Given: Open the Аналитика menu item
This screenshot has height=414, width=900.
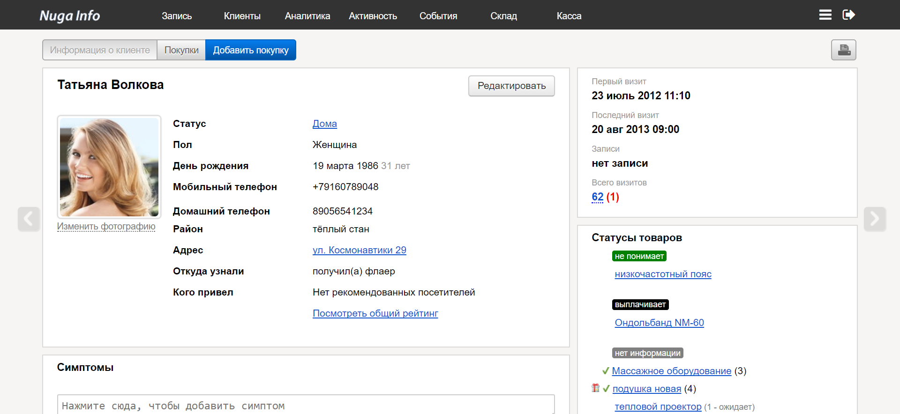Looking at the screenshot, I should point(307,16).
